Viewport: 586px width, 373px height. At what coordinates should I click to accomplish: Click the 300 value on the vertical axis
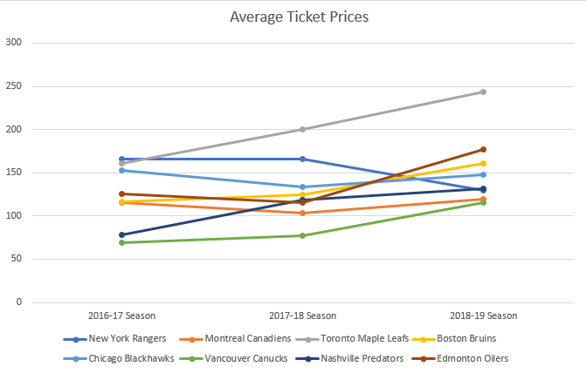tap(15, 43)
